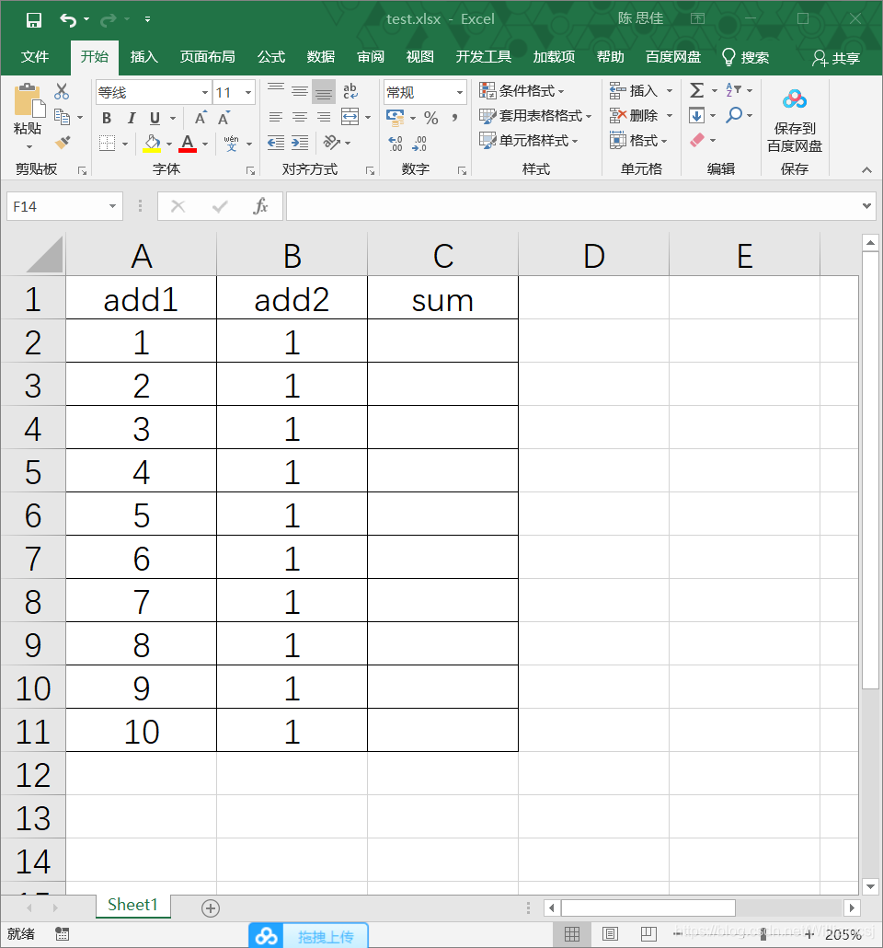The image size is (883, 948).
Task: Click the Fill down arrow icon
Action: pyautogui.click(x=696, y=115)
